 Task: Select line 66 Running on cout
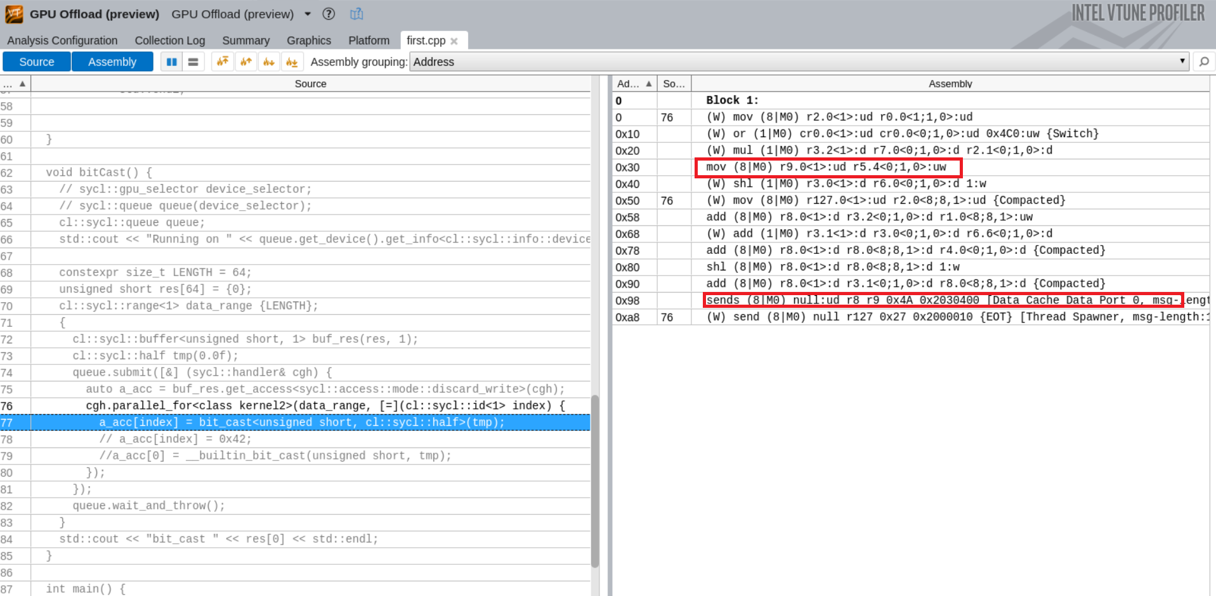(x=295, y=239)
